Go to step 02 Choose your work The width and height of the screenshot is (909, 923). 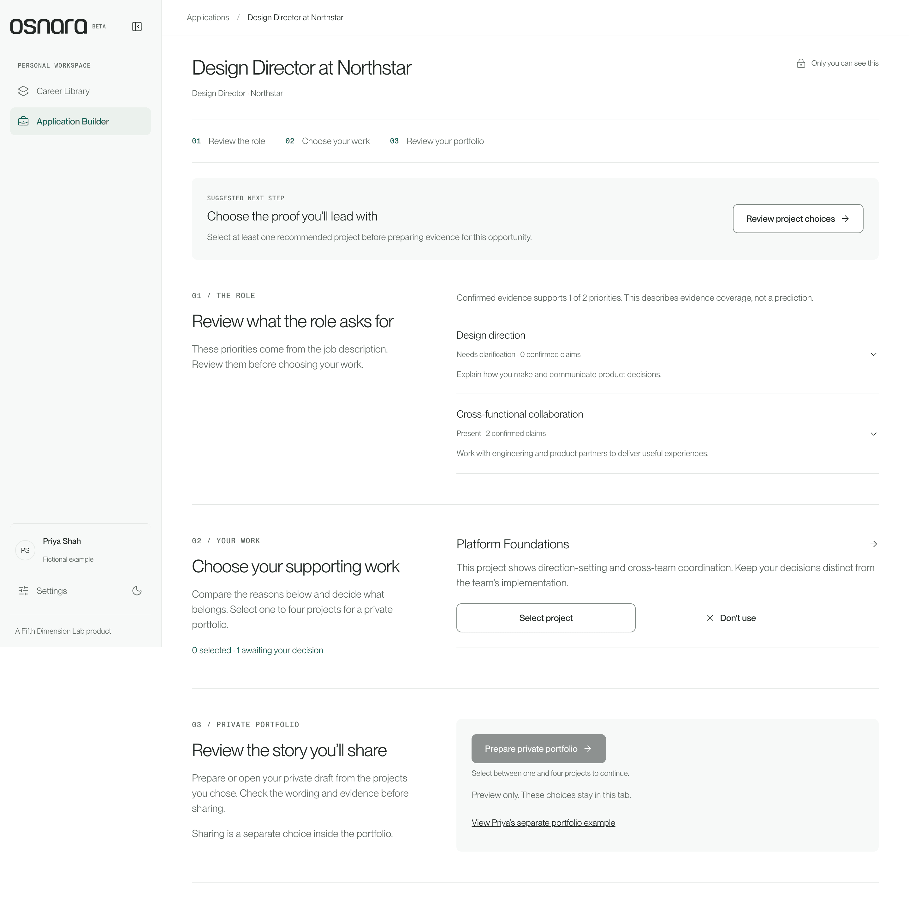(328, 141)
